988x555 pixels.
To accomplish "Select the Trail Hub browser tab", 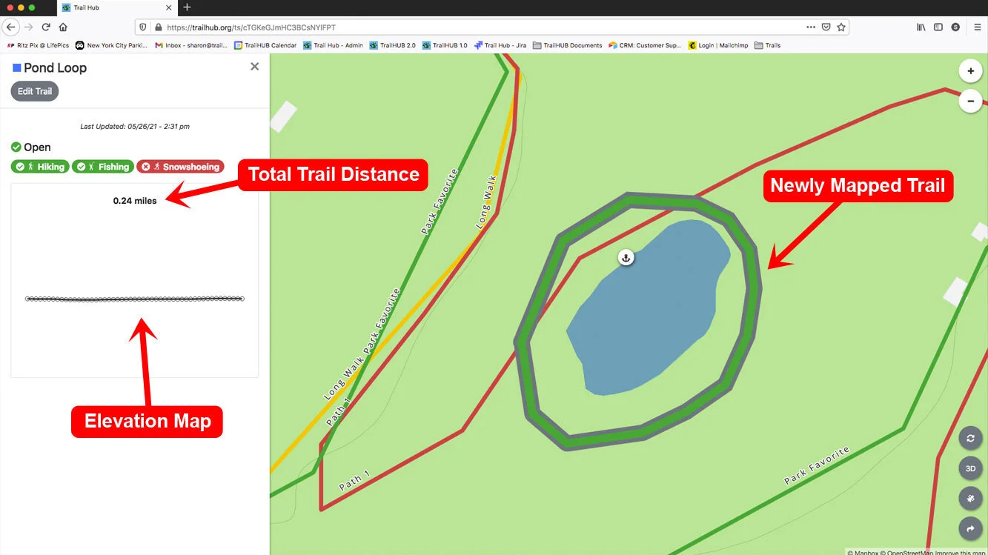I will click(116, 7).
